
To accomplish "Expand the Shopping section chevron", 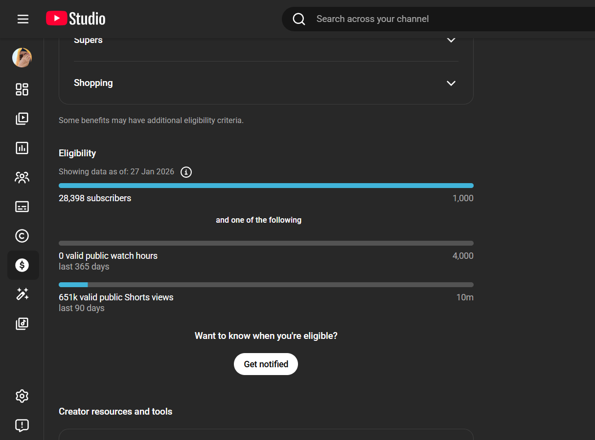I will click(x=451, y=83).
